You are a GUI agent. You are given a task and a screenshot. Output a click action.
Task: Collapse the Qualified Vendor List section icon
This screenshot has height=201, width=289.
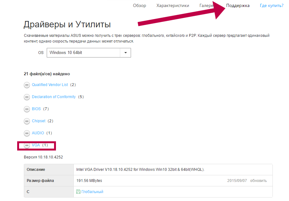coord(27,85)
